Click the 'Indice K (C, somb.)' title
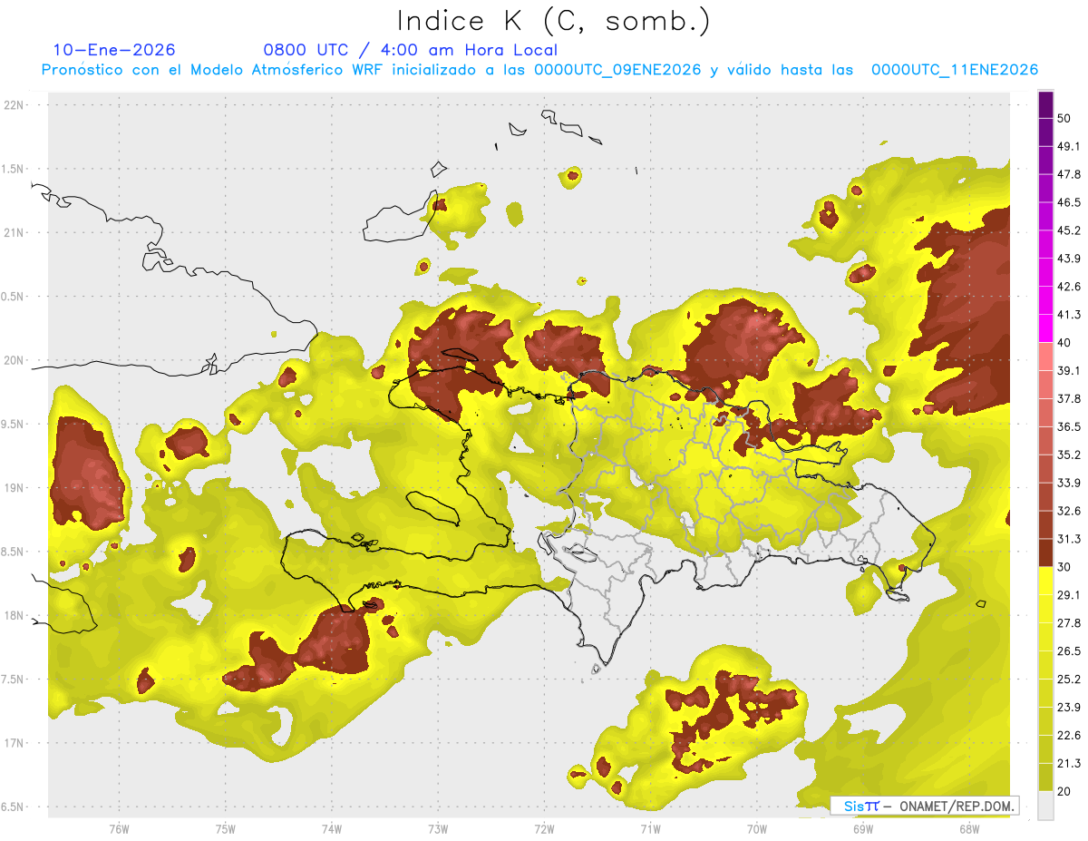Screen dimensions: 1088x841 tap(553, 21)
